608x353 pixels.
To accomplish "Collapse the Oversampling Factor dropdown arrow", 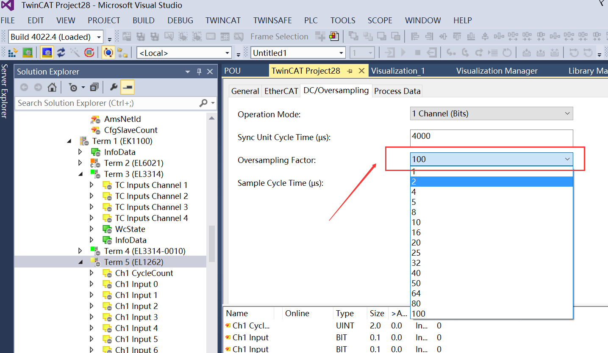I will point(567,159).
